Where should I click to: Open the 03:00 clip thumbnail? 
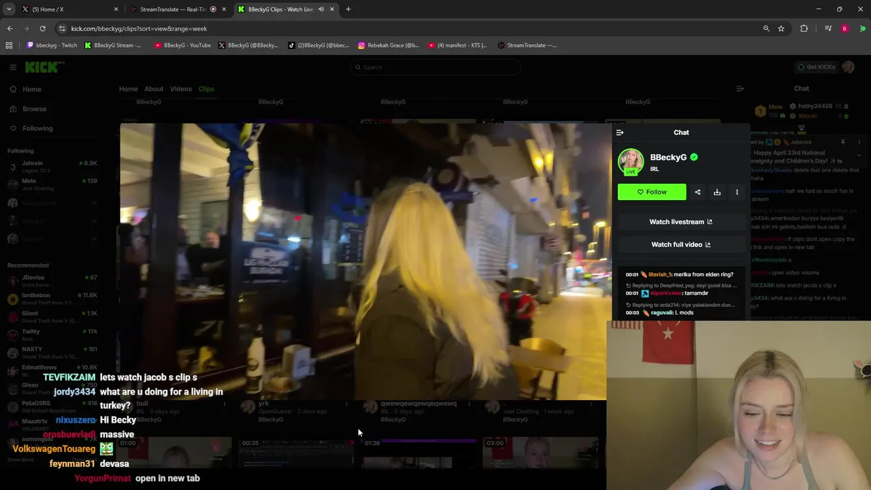click(541, 453)
